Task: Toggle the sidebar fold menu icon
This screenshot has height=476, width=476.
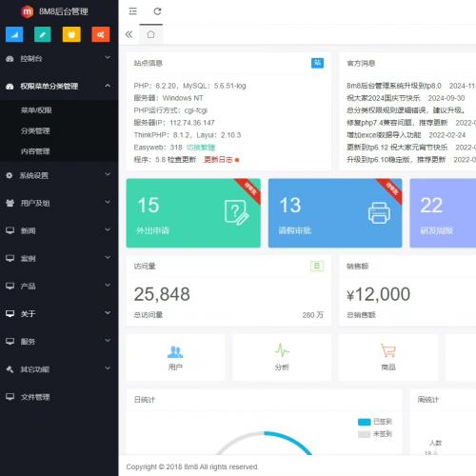Action: [132, 11]
